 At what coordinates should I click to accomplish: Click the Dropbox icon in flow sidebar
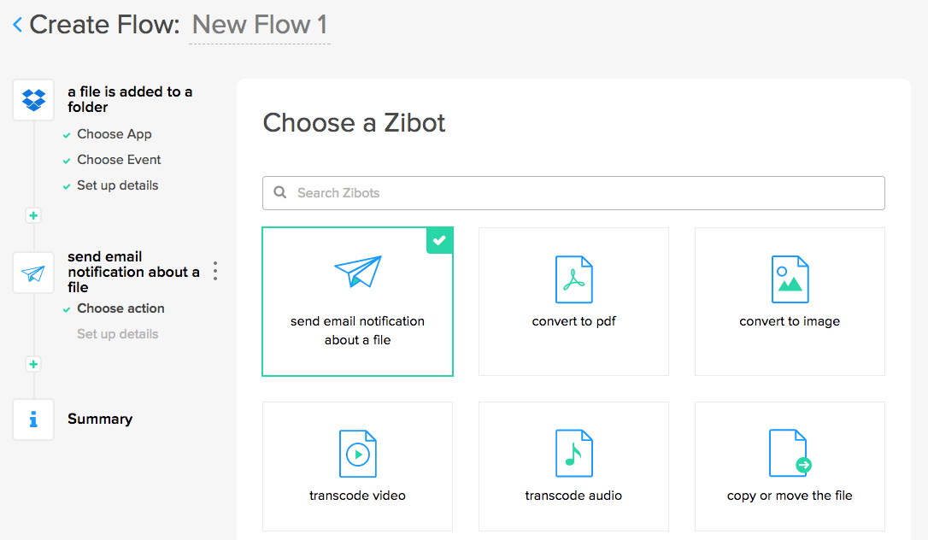coord(33,100)
